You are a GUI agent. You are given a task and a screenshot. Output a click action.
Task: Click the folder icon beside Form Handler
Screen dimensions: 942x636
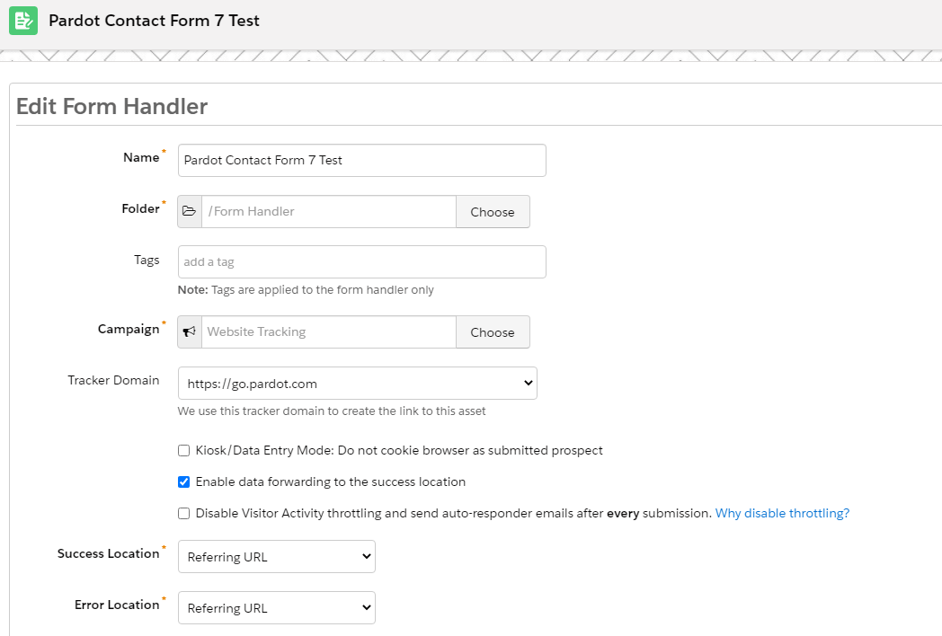tap(190, 211)
